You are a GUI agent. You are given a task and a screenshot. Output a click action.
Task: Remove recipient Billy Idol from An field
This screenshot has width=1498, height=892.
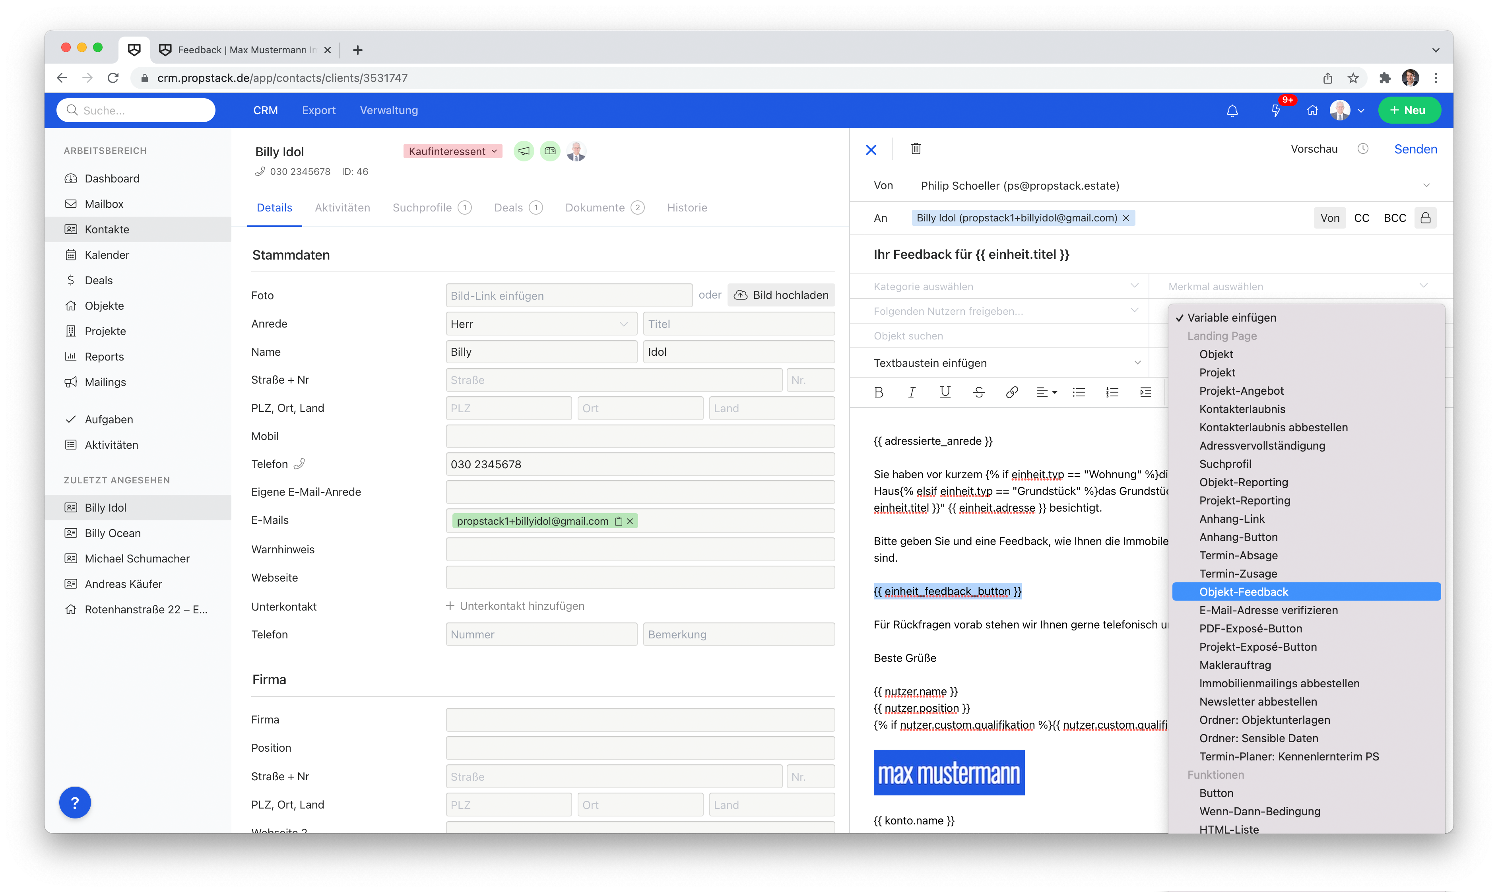[x=1126, y=218]
